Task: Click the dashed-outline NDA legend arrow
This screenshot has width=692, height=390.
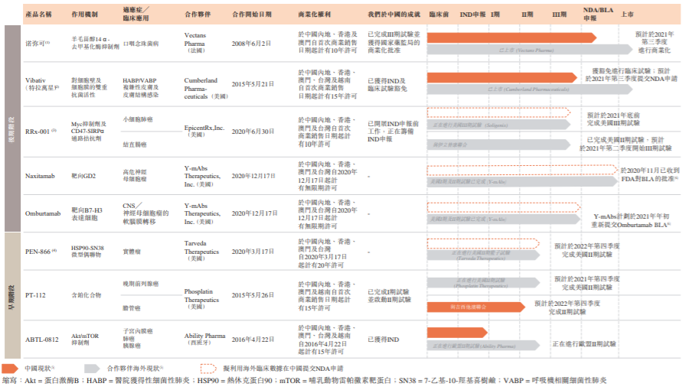Action: tap(208, 369)
